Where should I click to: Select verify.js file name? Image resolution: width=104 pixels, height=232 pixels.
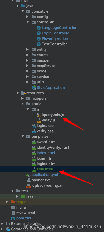click(x=49, y=120)
